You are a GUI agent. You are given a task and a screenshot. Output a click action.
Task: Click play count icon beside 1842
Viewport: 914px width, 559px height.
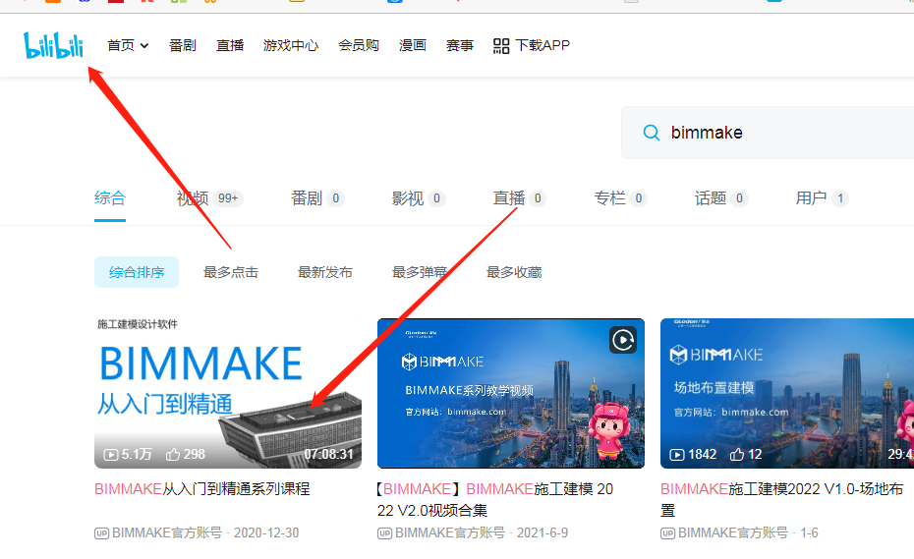(x=677, y=455)
